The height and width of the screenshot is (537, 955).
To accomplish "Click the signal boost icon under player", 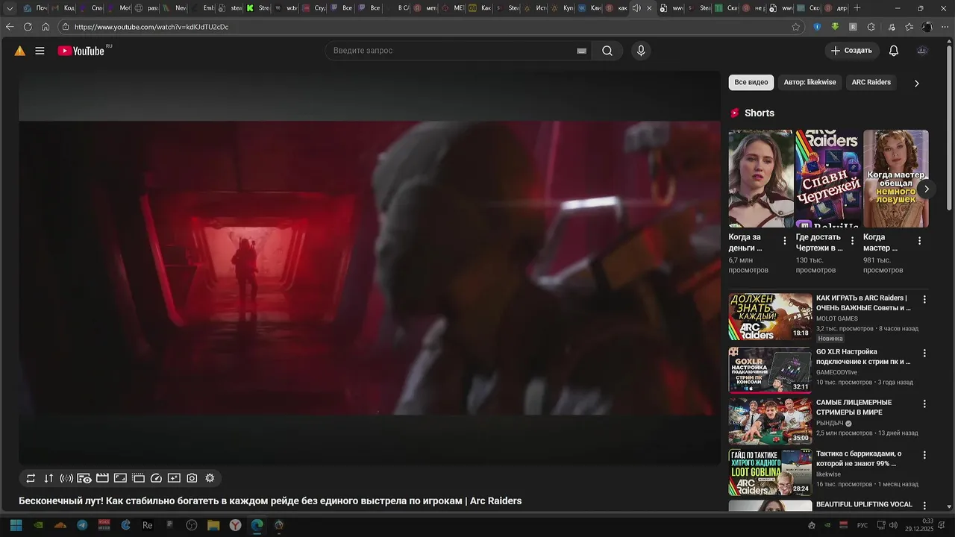I will (x=66, y=478).
